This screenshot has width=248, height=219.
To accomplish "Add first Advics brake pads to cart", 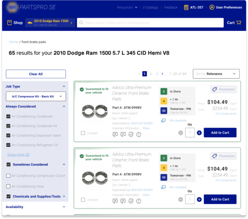I will pos(220,133).
